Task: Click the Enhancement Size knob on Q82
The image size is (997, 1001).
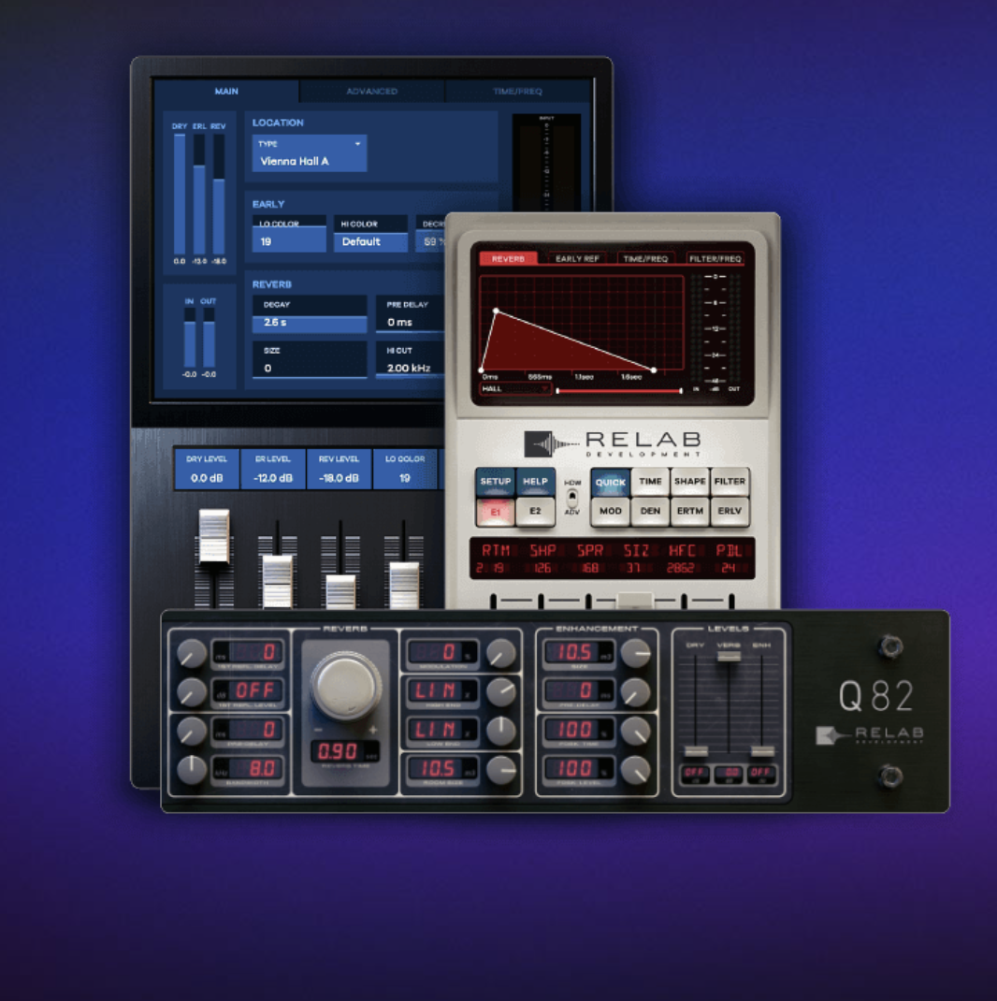Action: [636, 653]
